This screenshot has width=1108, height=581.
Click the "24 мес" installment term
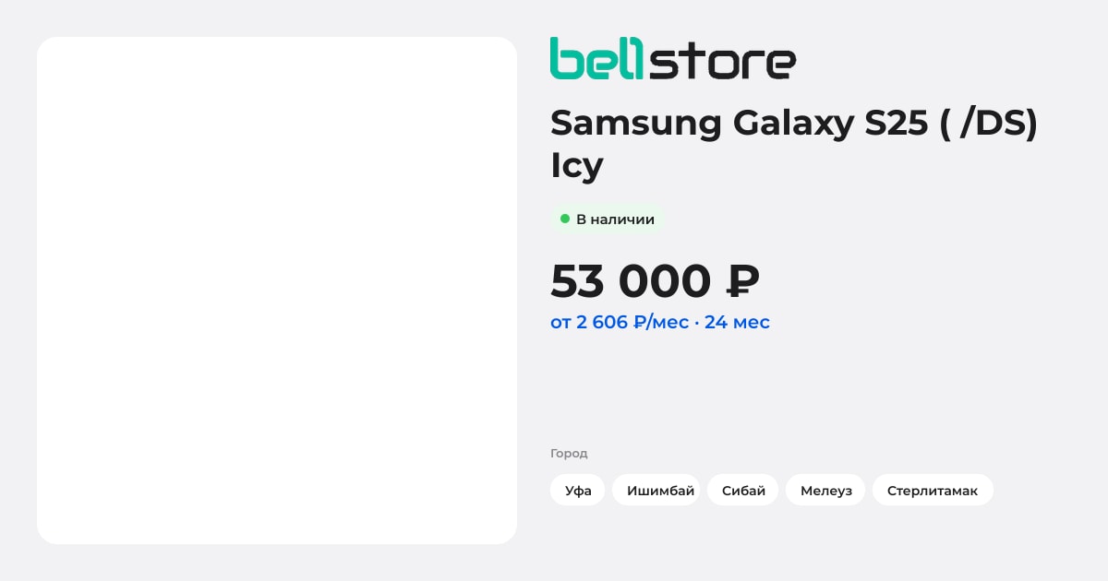tap(737, 322)
